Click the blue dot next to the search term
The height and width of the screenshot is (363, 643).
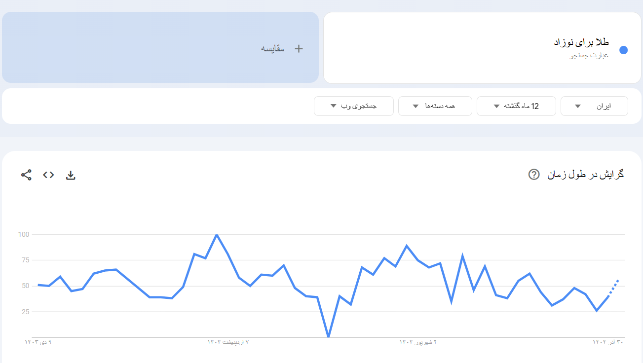pos(623,50)
